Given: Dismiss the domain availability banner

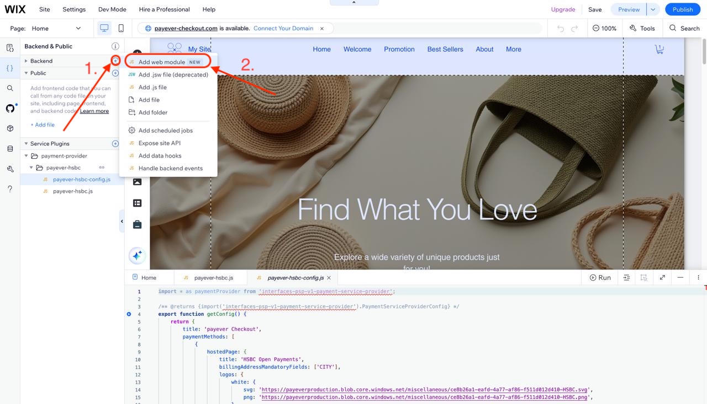Looking at the screenshot, I should [322, 28].
